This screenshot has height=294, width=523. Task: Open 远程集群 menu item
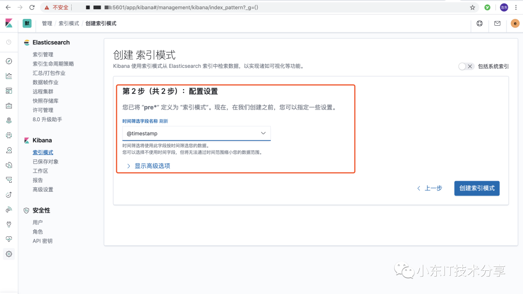point(43,92)
